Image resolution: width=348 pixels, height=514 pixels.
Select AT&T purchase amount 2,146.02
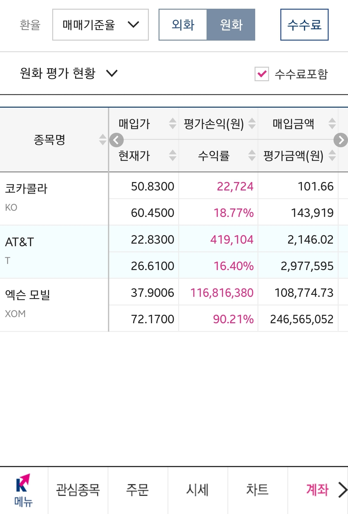(310, 239)
